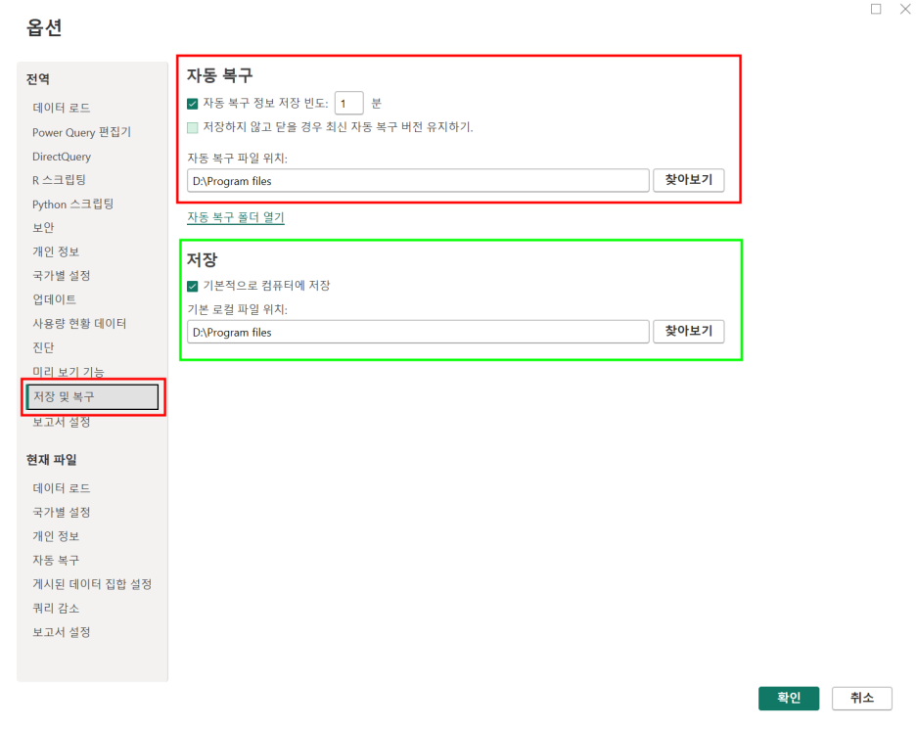Viewport: 916px width, 729px height.
Task: Cancel with the 취소 button
Action: pos(861,698)
